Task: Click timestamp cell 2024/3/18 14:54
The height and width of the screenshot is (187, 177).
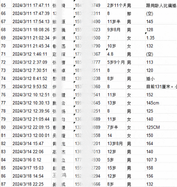Action: [x=31, y=176]
